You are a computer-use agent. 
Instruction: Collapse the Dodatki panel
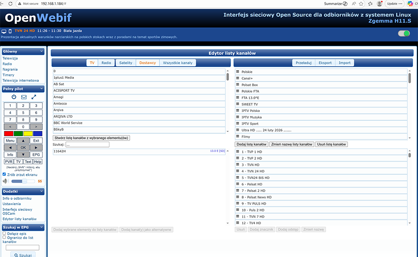point(42,191)
